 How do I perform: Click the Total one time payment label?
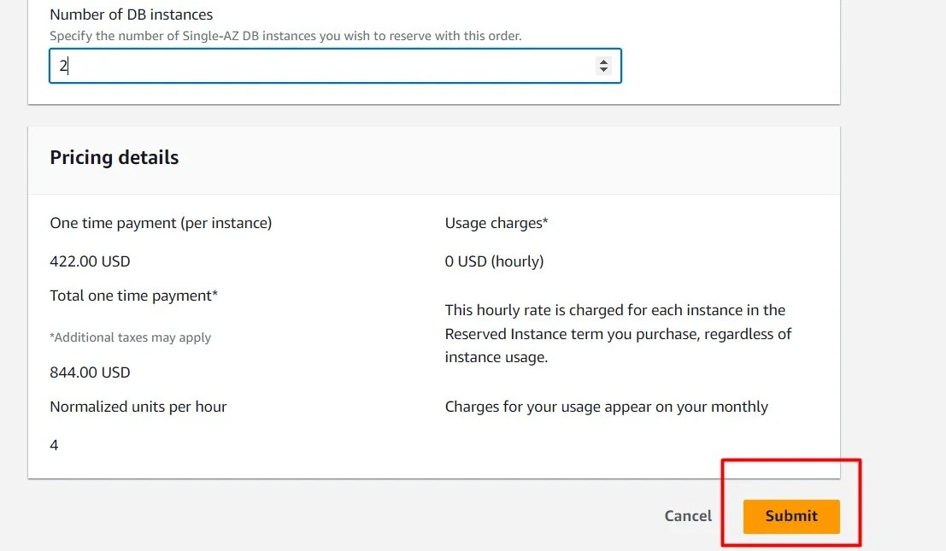point(133,295)
